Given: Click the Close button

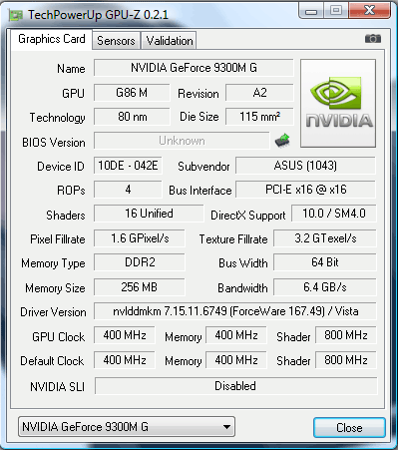Looking at the screenshot, I should (349, 428).
